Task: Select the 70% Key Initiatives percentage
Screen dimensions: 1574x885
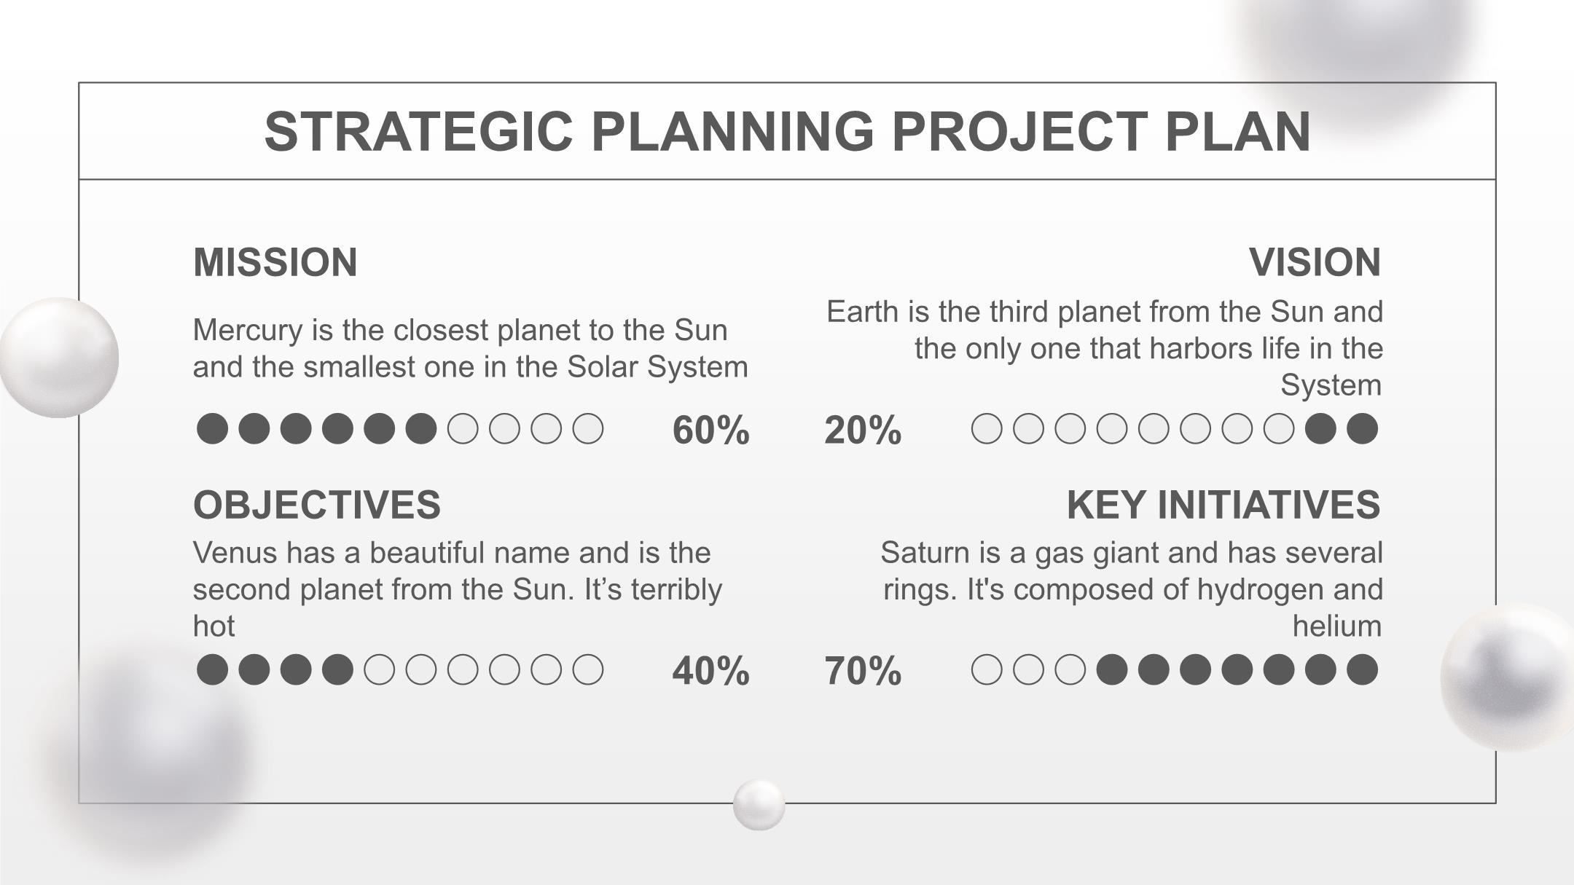Action: pyautogui.click(x=863, y=671)
